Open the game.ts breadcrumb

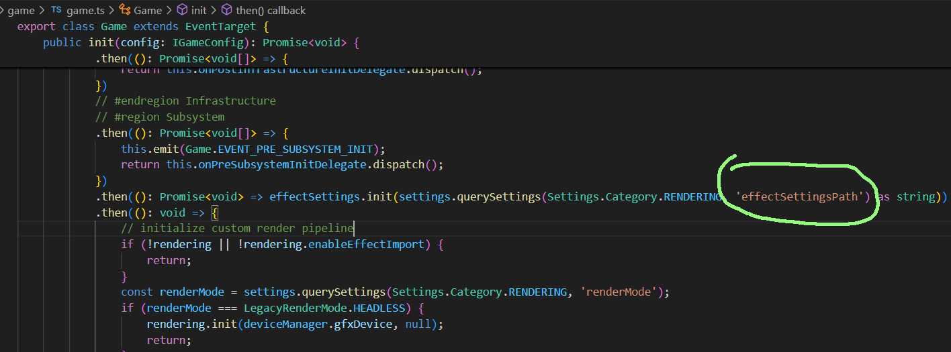pos(84,10)
